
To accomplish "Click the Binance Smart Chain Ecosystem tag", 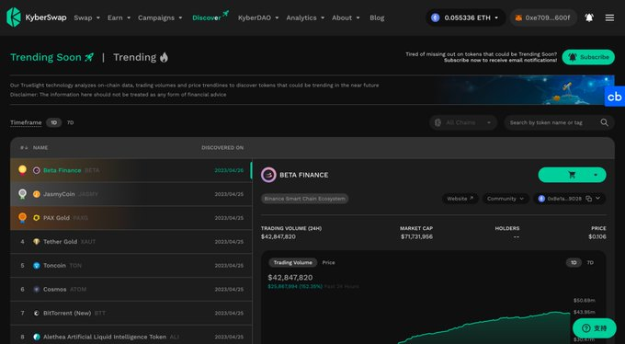I will pyautogui.click(x=304, y=199).
